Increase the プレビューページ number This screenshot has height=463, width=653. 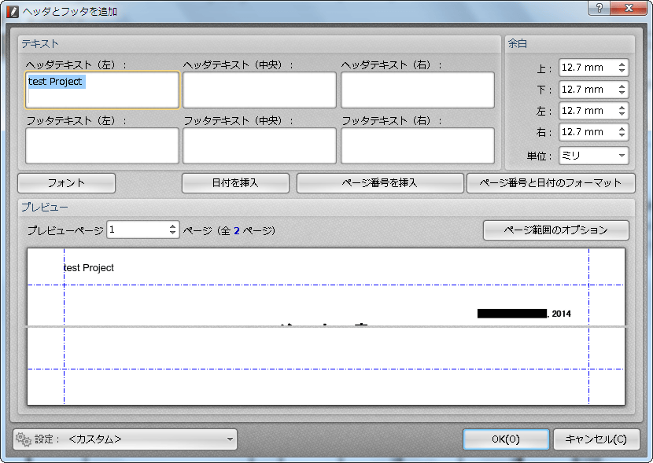[x=172, y=226]
